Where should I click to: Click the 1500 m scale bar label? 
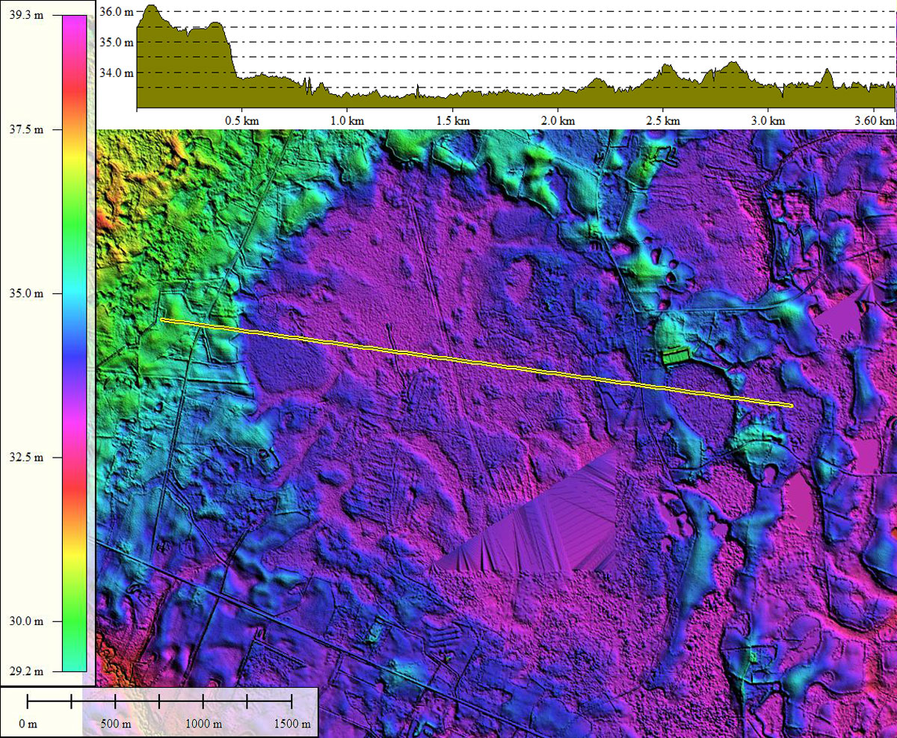tap(290, 724)
